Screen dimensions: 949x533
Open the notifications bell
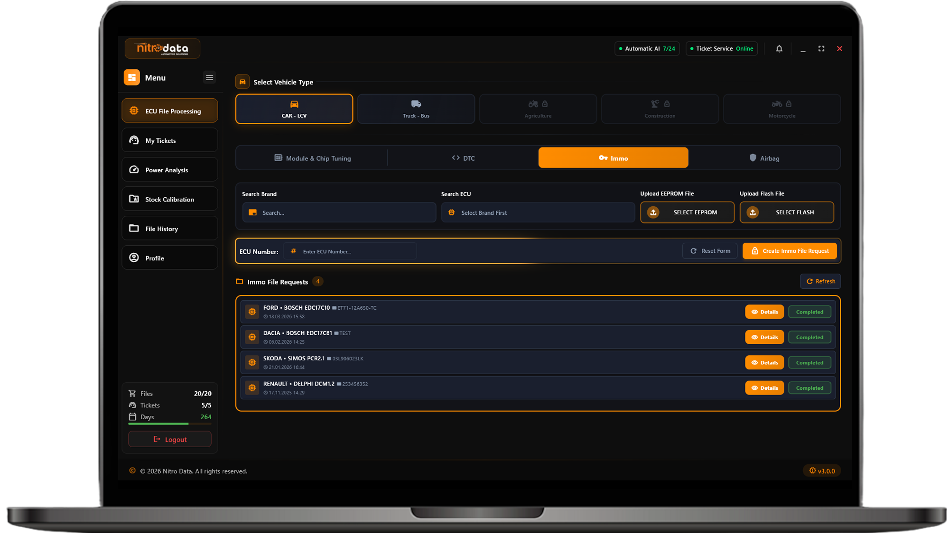(x=779, y=48)
